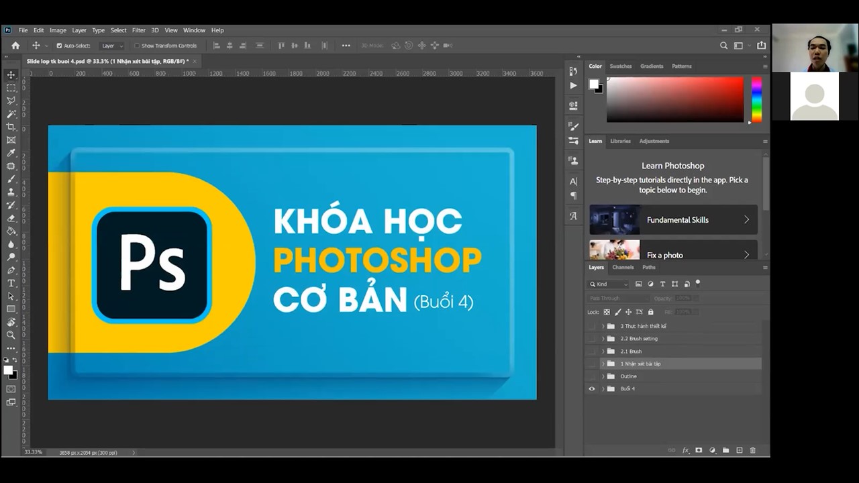Add a layer style with fx icon

point(686,450)
